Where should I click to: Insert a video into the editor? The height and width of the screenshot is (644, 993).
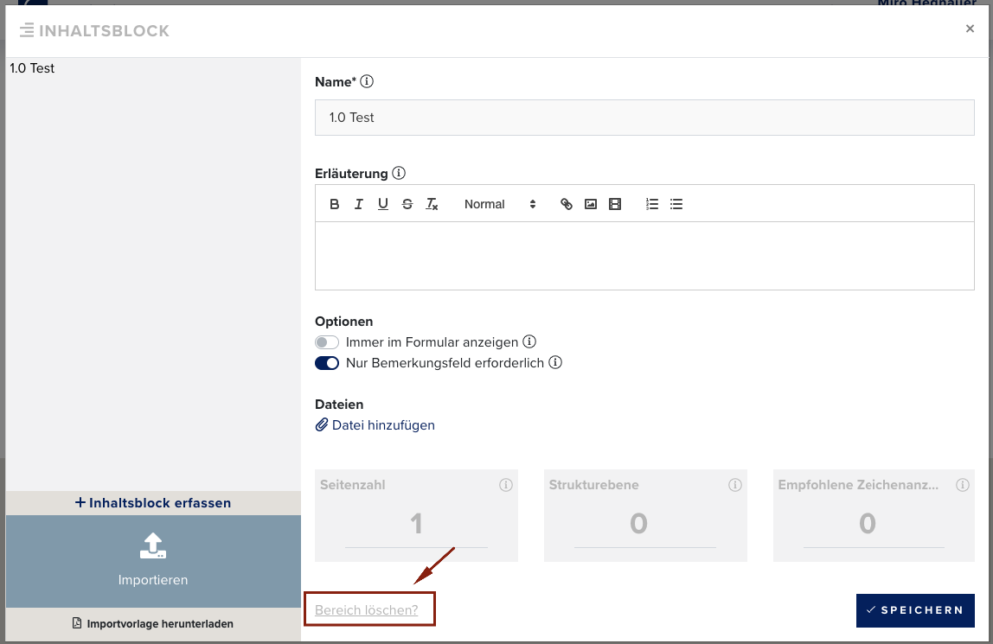615,204
